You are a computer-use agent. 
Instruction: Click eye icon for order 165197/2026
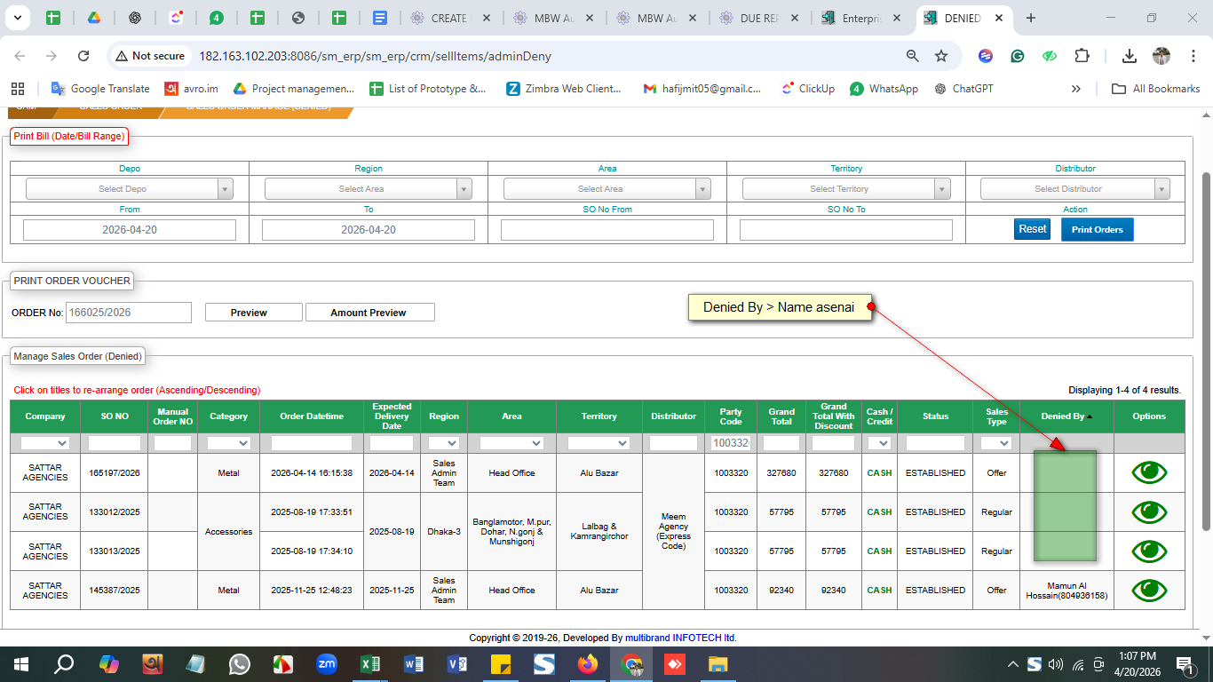[1149, 472]
